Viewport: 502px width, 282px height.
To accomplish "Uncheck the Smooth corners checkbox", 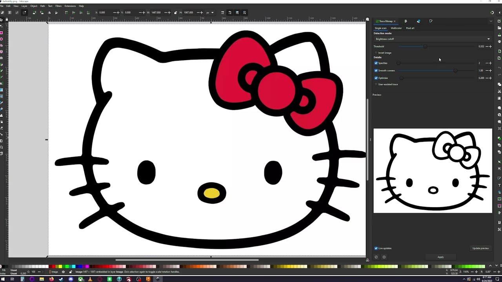I will pos(376,70).
